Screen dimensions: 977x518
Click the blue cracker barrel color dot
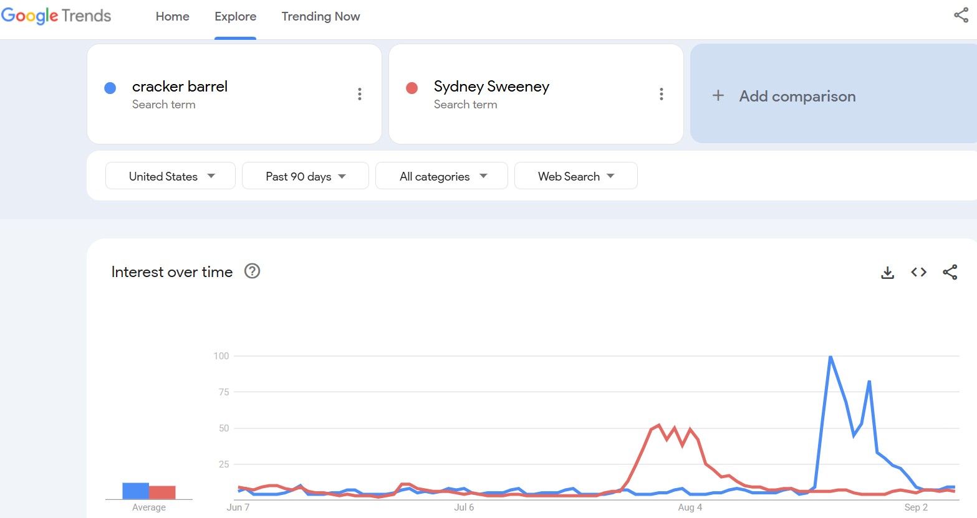(110, 88)
